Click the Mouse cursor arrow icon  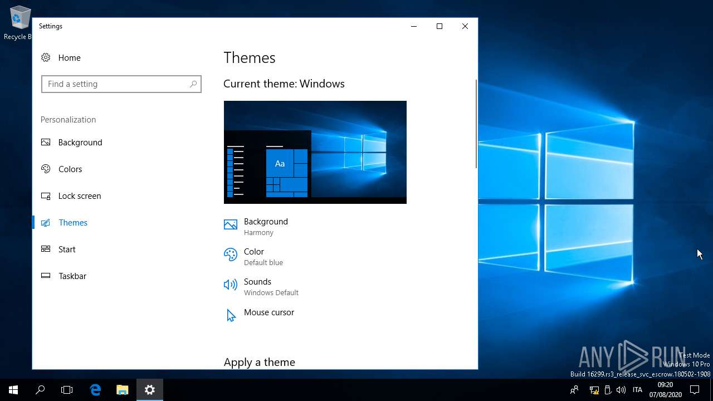[231, 316]
